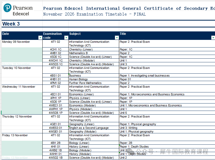This screenshot has width=215, height=160.
Task: Click exam code 4WSD5 1P
Action: tap(56, 113)
